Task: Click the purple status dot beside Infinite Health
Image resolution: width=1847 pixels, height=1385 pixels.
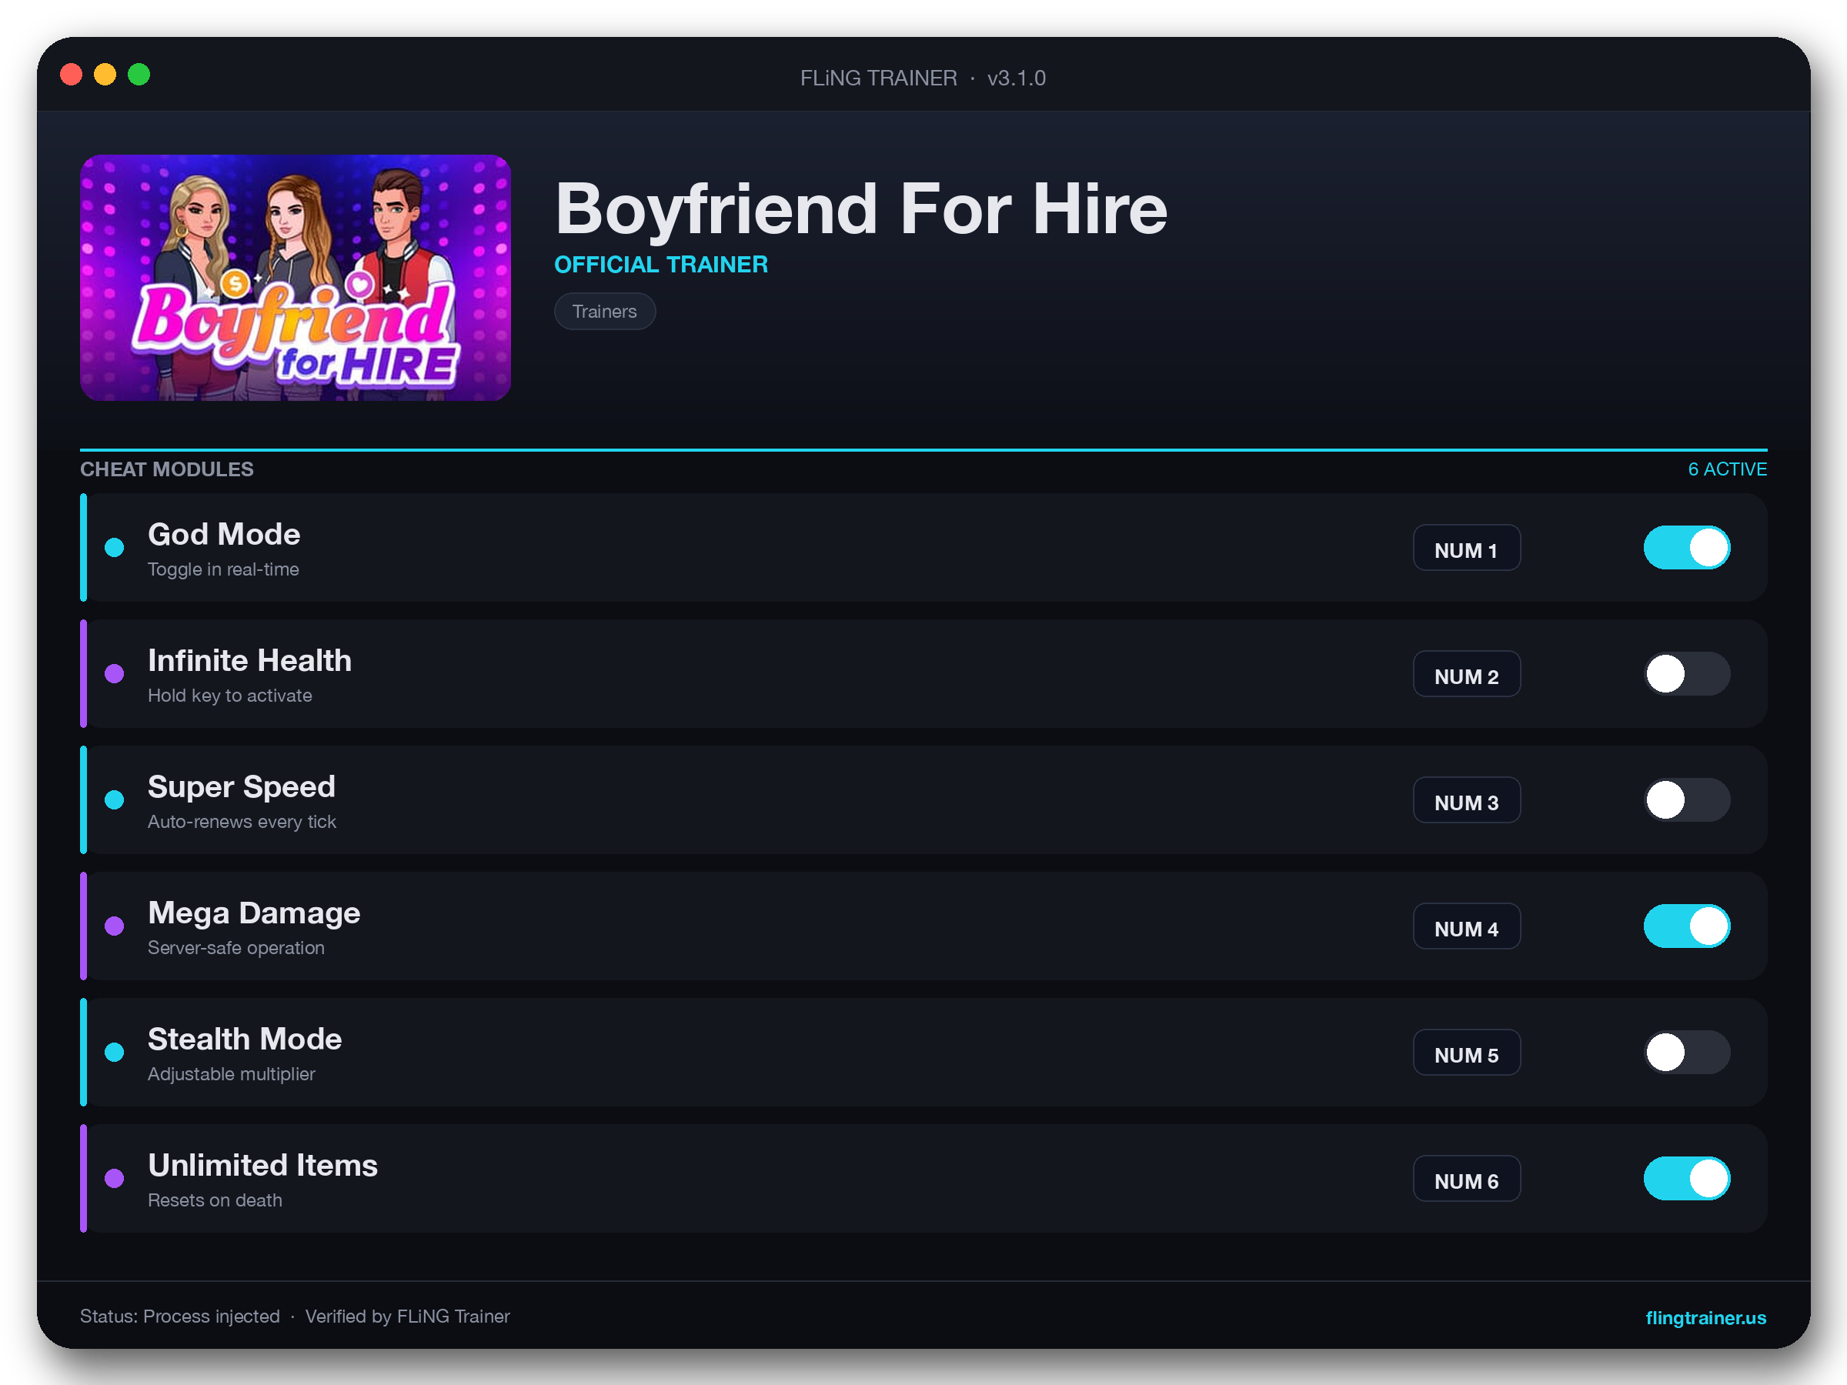Action: (x=115, y=674)
